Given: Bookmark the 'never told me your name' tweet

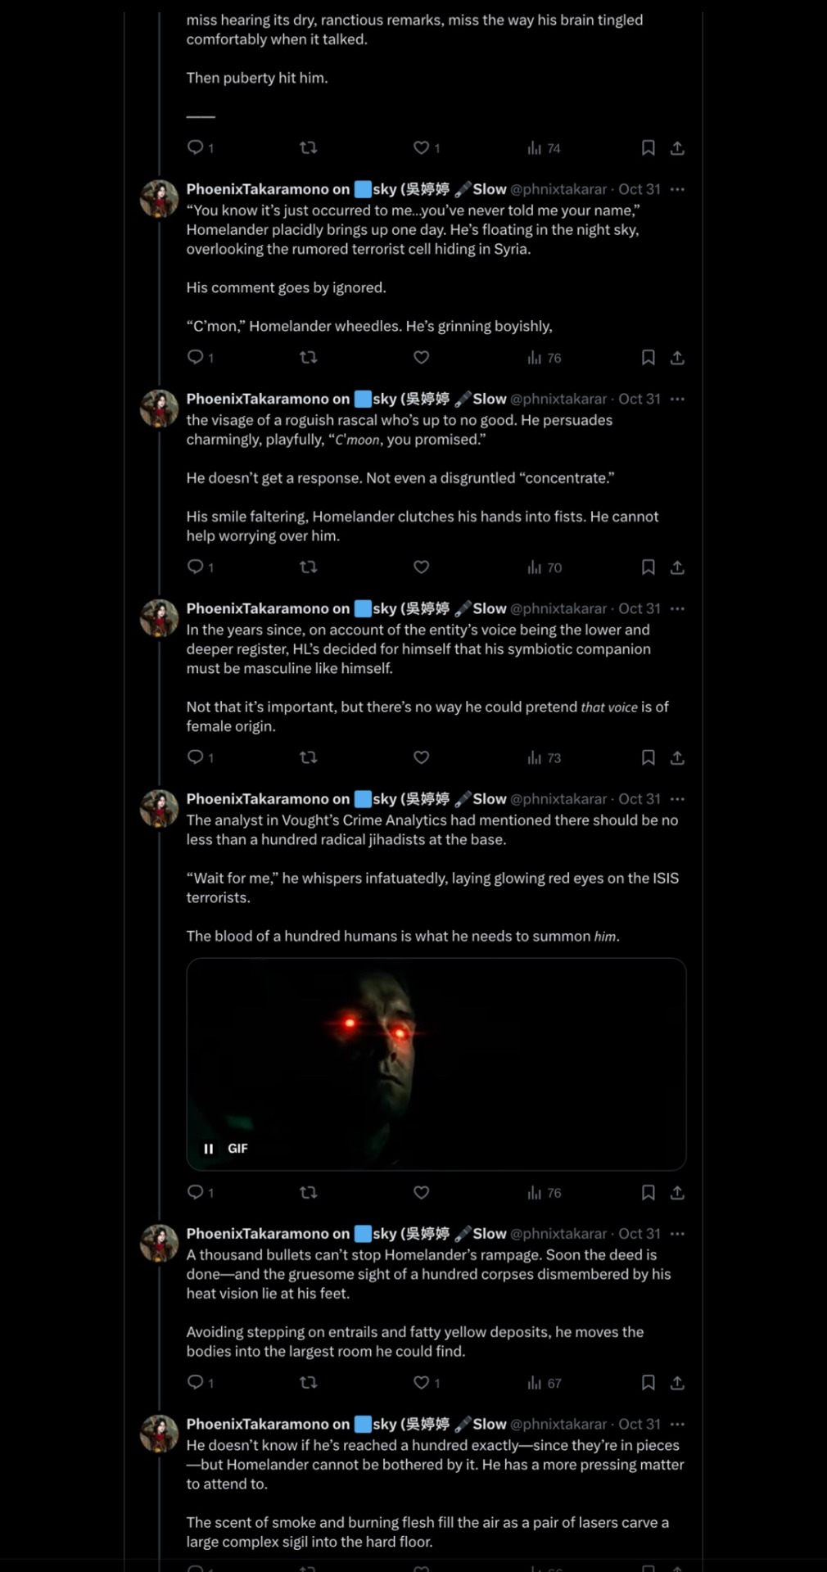Looking at the screenshot, I should click(x=648, y=357).
